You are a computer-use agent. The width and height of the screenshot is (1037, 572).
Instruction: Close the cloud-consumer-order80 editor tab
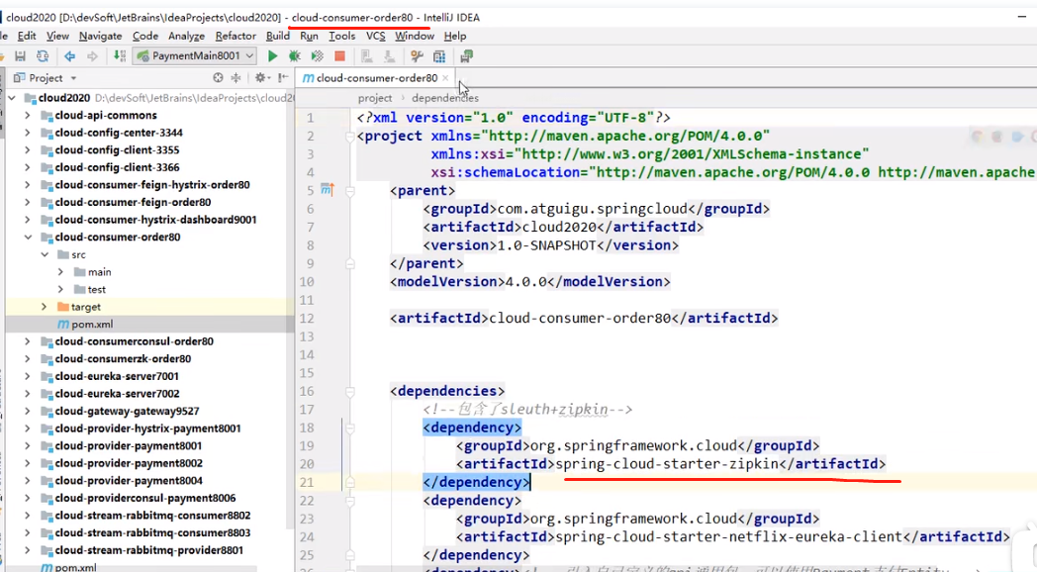point(445,78)
